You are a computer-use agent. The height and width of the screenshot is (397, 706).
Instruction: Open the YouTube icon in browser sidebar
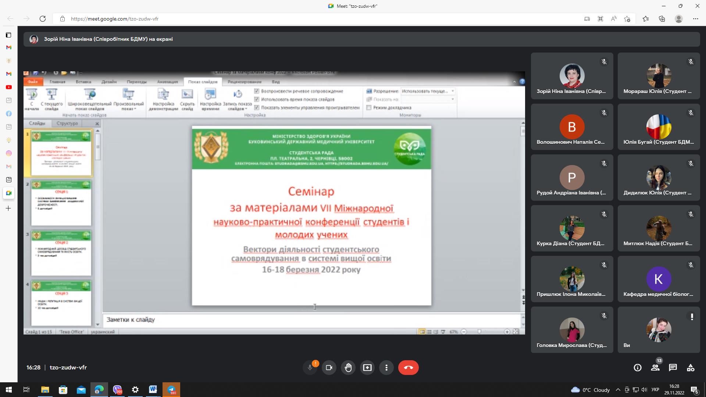click(x=9, y=87)
